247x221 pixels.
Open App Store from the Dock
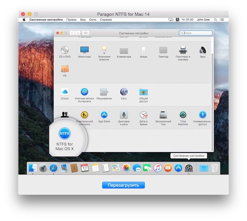click(x=178, y=168)
